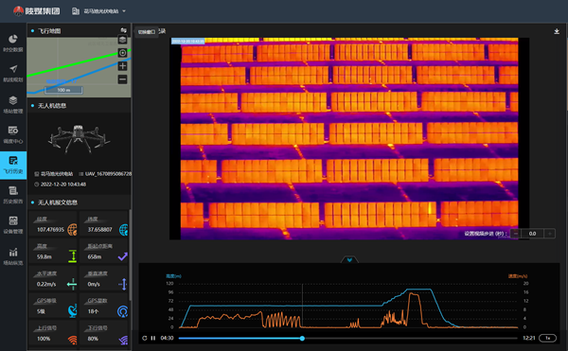
Task: Click the 100 m map scale bar
Action: point(63,90)
